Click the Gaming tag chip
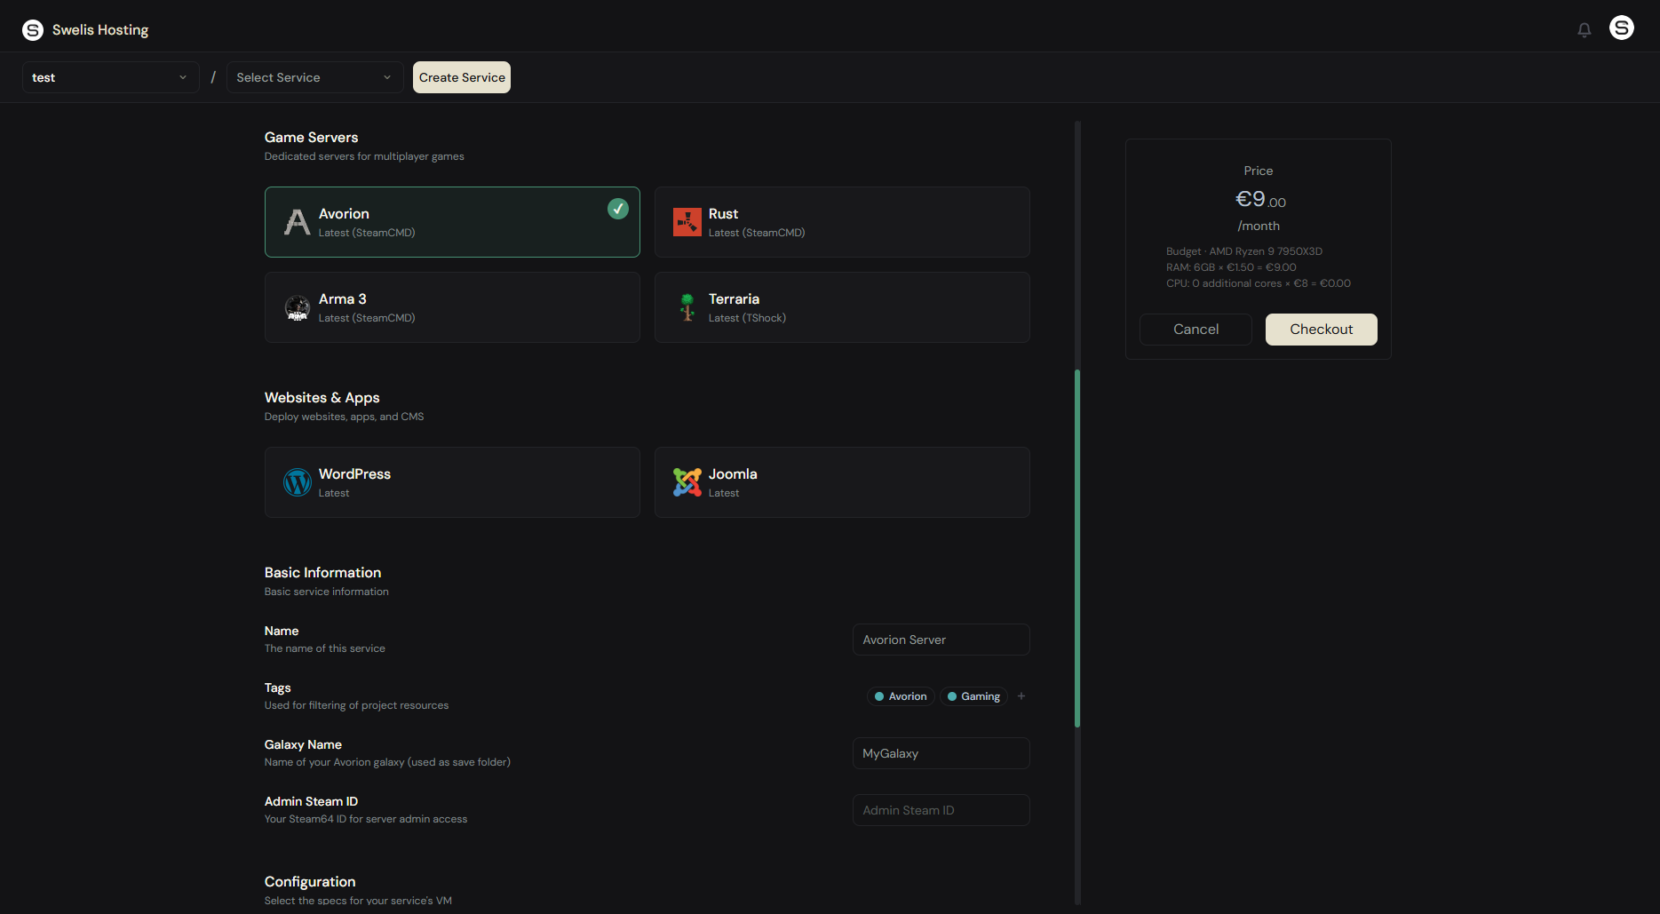 (x=973, y=696)
